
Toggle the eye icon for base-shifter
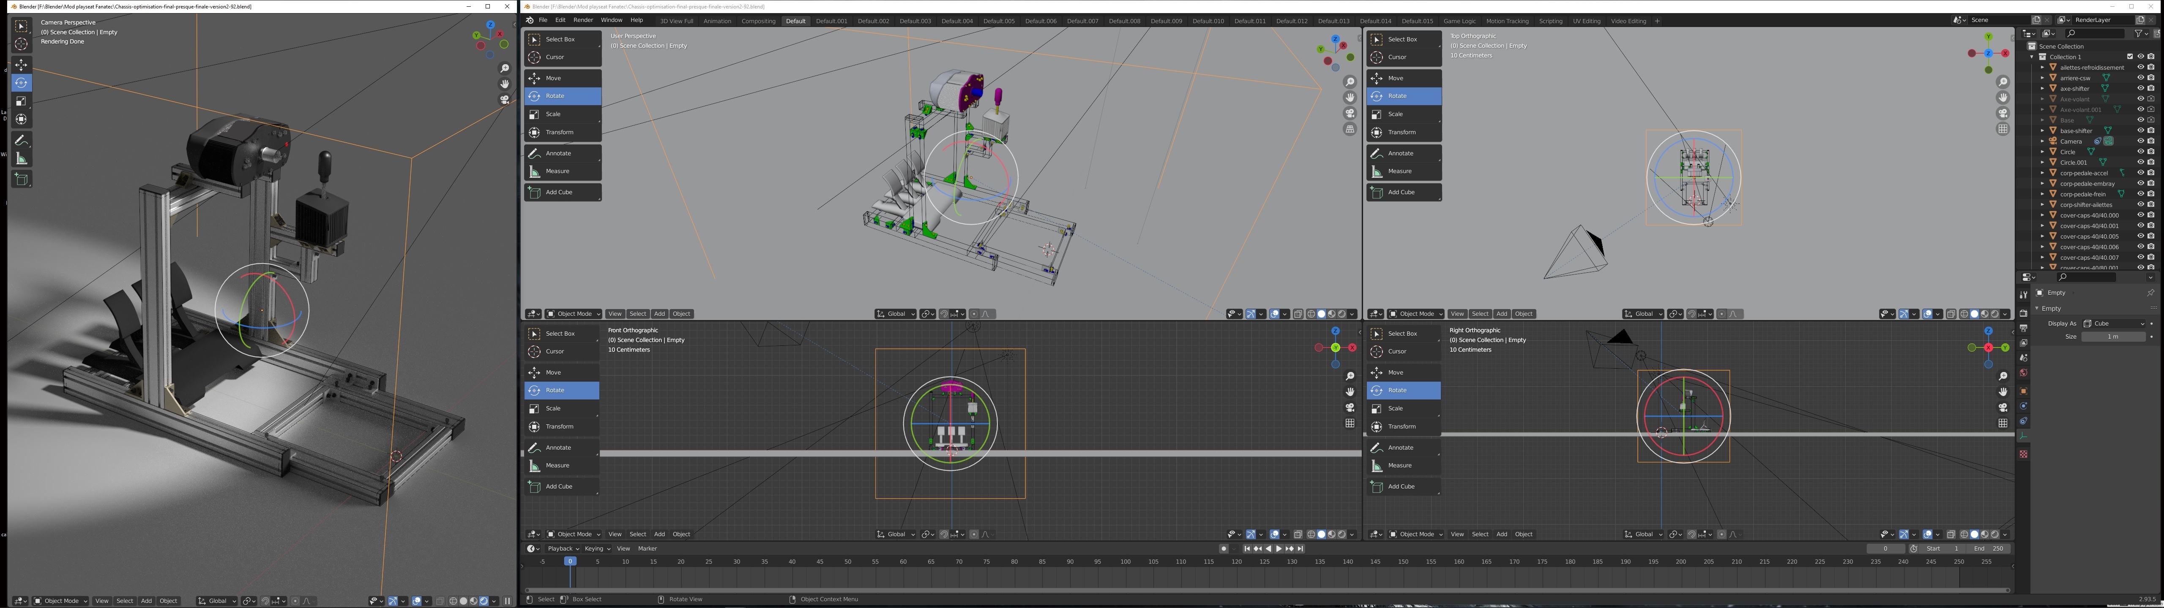point(2140,131)
